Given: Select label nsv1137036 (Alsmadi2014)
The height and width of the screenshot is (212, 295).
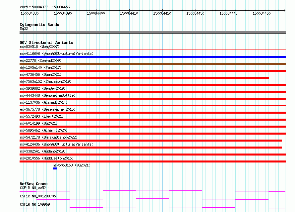Looking at the screenshot, I should 44,102.
